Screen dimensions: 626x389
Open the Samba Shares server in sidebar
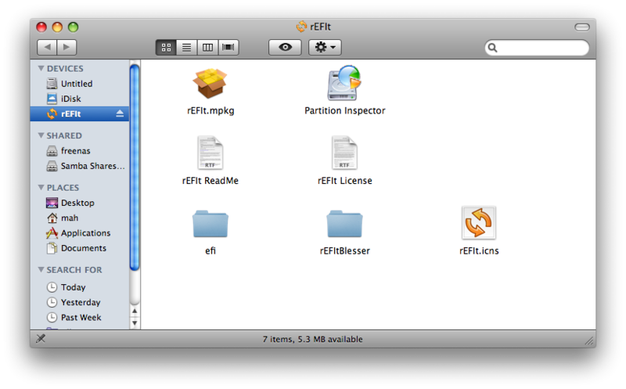(80, 166)
